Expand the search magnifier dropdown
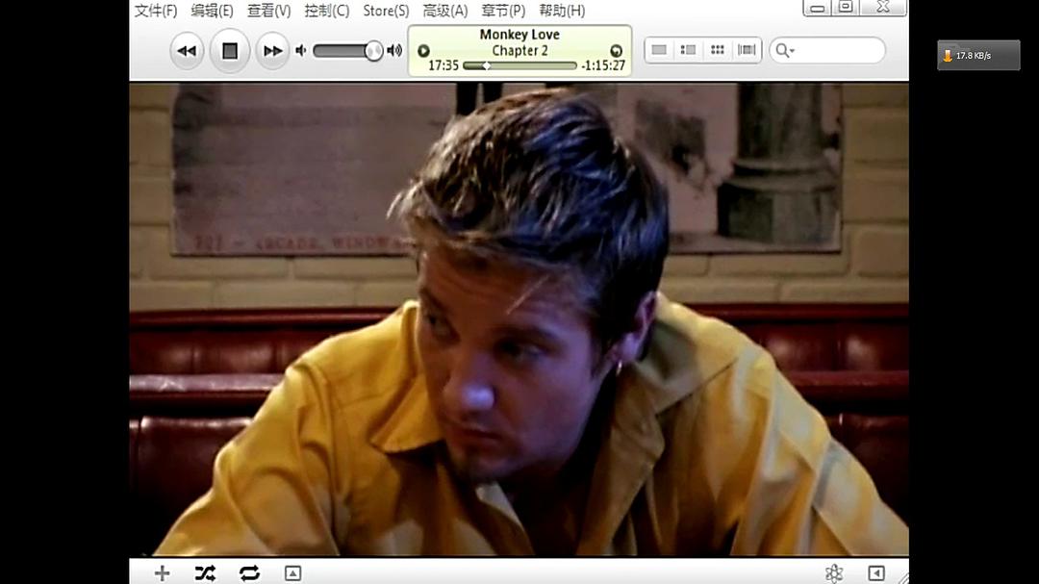The width and height of the screenshot is (1039, 584). click(x=785, y=50)
